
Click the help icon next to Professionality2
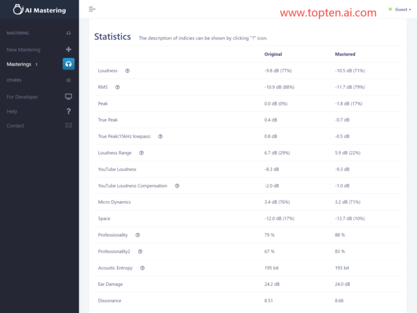tap(139, 251)
